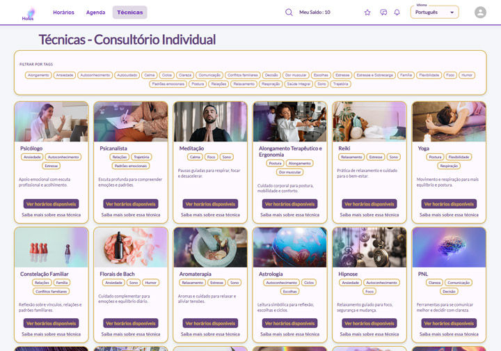Toggle the Humor filter tag in filter bar
This screenshot has height=351, width=501.
pos(467,75)
